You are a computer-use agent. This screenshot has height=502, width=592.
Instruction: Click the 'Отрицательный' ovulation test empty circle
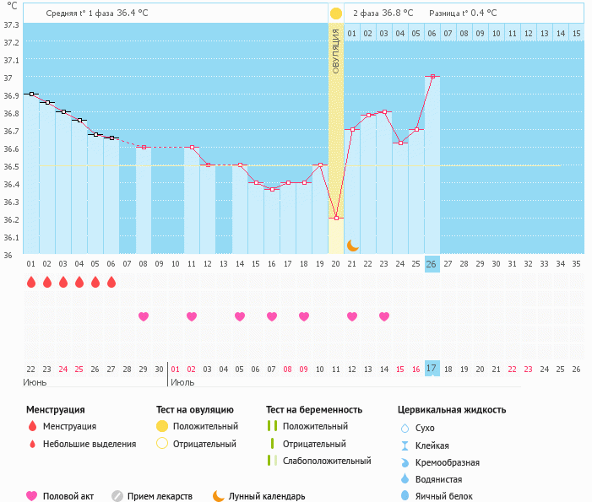pyautogui.click(x=162, y=444)
